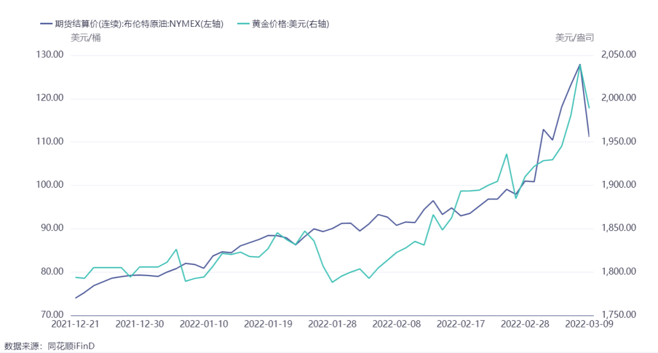Click the 90.00 left axis value
This screenshot has height=353, width=658.
point(52,228)
